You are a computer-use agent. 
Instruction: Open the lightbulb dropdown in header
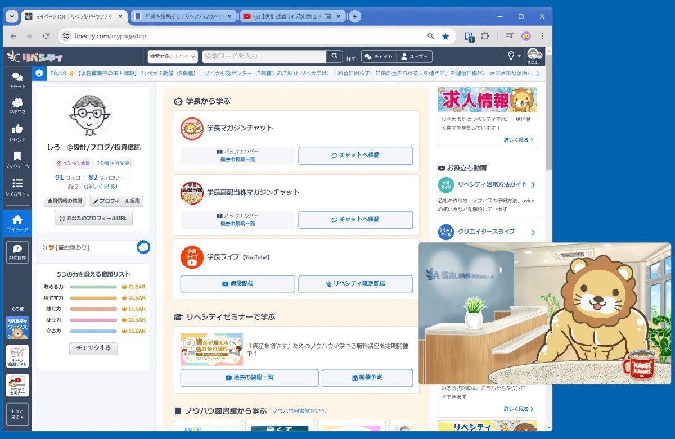click(x=514, y=56)
